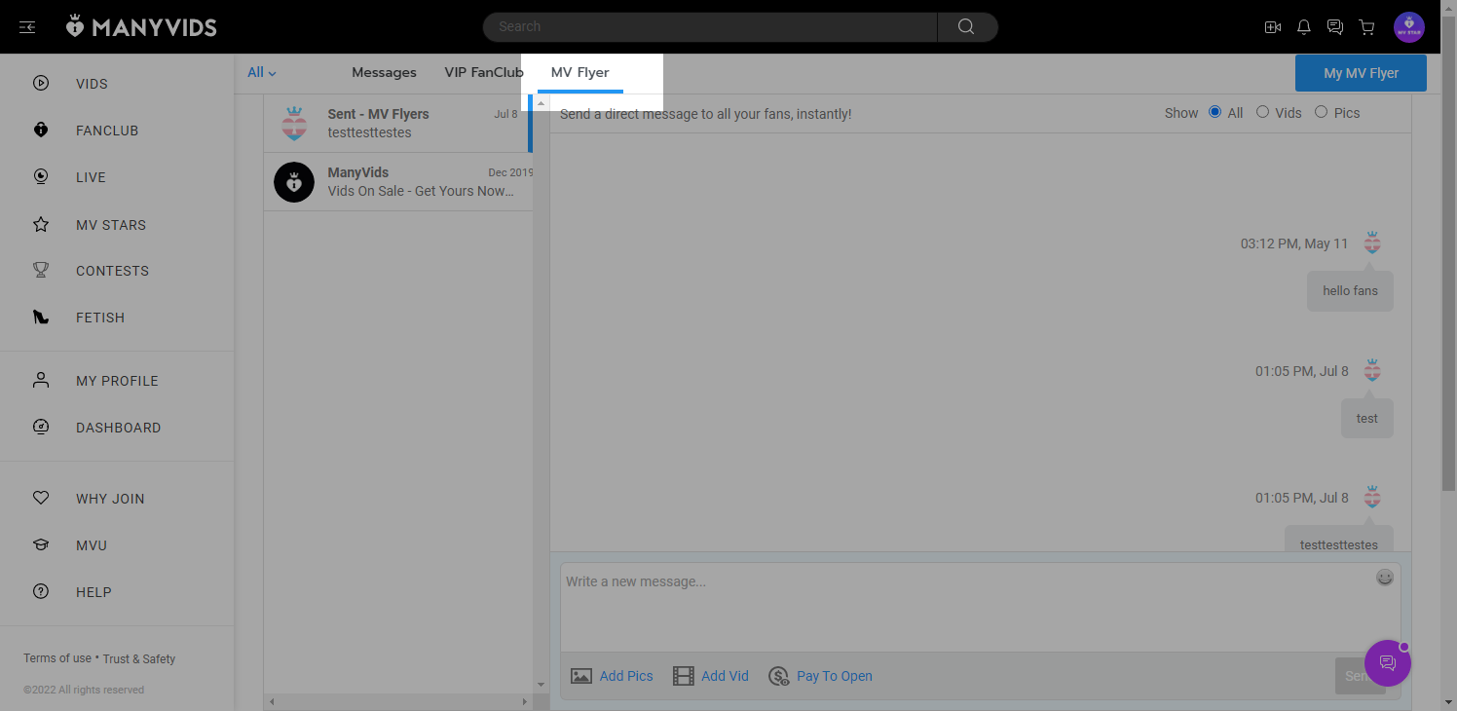The image size is (1457, 711).
Task: Click the ManyVids conversation avatar thumbnail
Action: click(294, 182)
